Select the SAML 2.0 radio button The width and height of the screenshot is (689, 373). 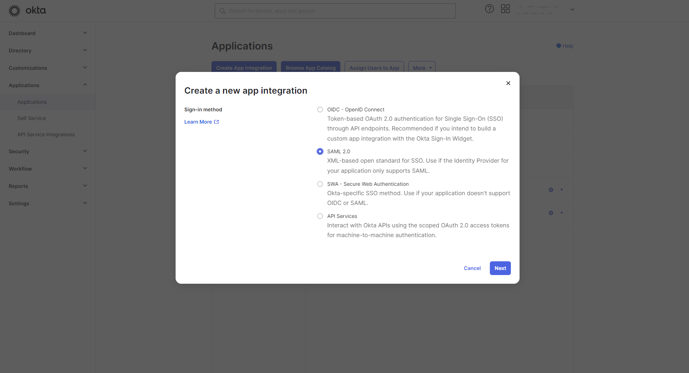320,151
